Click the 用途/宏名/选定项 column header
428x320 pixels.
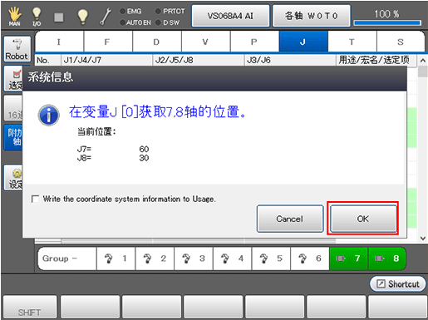pos(376,60)
